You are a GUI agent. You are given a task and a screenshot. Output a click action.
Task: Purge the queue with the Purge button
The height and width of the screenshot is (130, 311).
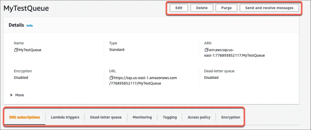click(226, 8)
